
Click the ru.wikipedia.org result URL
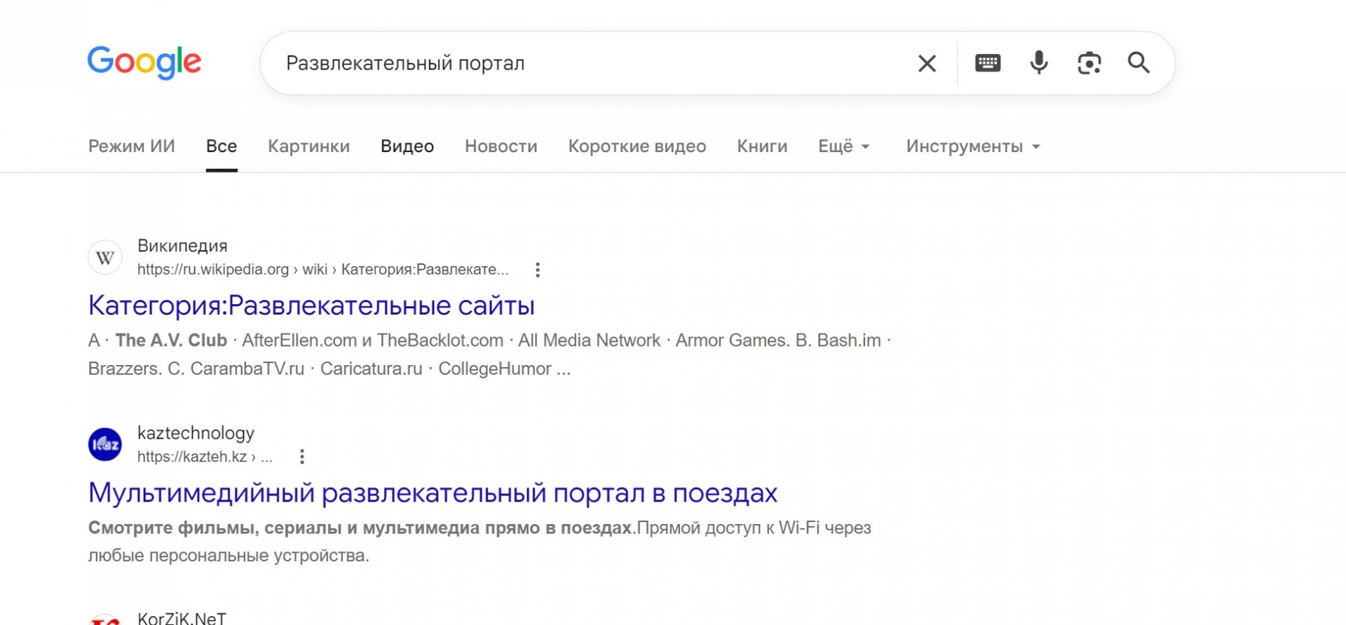click(x=323, y=270)
